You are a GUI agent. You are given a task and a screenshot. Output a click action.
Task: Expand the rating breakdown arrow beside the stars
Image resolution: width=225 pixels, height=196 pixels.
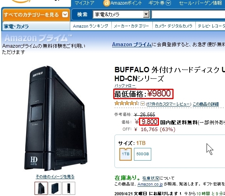[142, 103]
